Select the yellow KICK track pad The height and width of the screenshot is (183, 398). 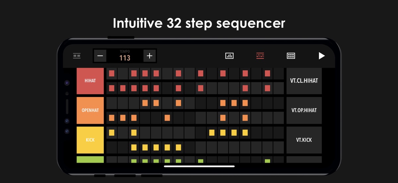coord(90,140)
